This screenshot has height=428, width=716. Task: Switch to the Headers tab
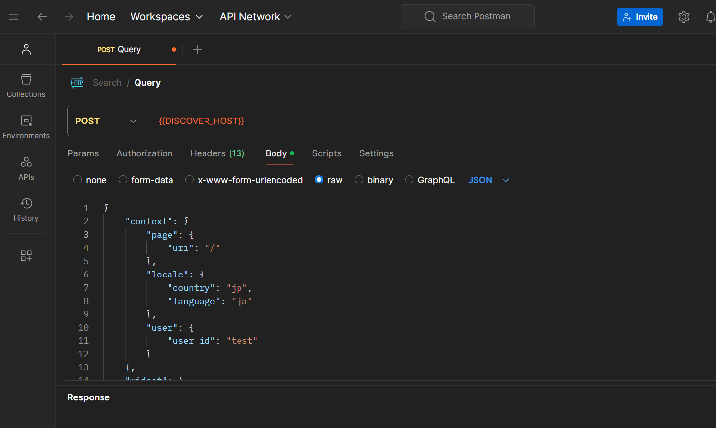[x=217, y=153]
